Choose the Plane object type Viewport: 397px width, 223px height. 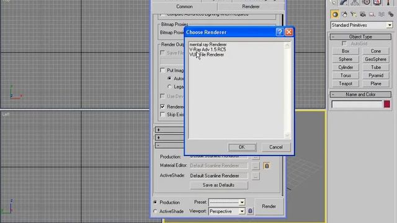(x=376, y=84)
